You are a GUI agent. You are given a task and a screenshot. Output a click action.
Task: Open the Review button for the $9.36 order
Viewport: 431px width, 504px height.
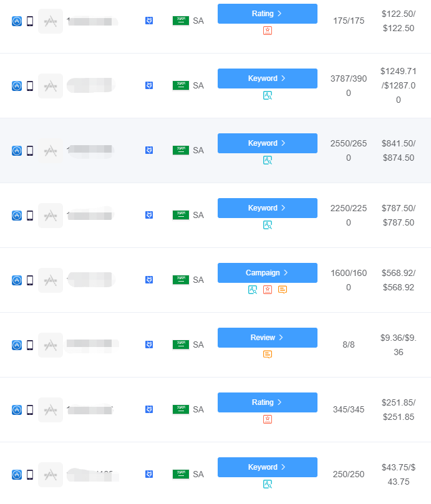[x=268, y=338]
